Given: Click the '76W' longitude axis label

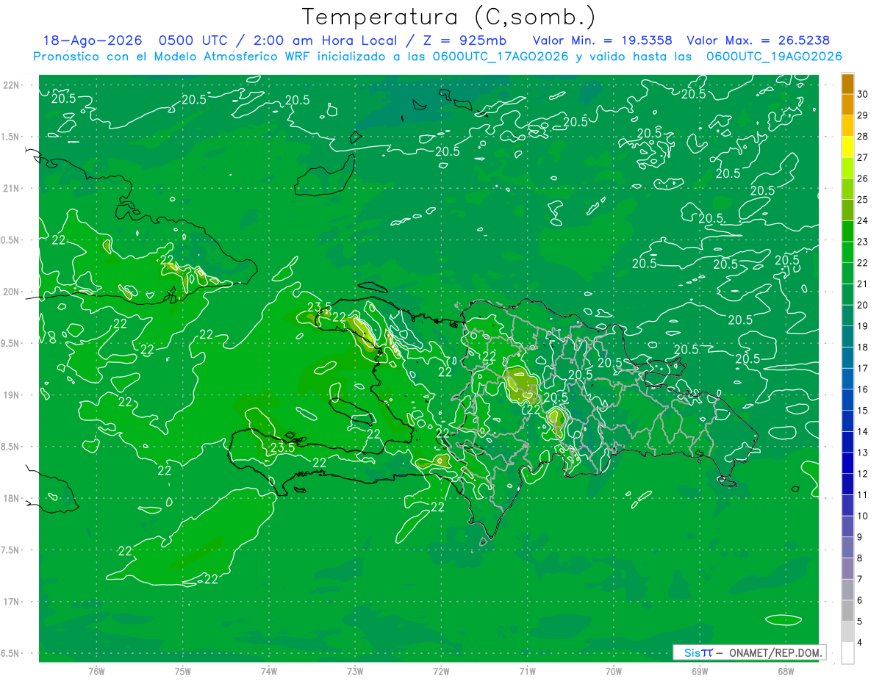Looking at the screenshot, I should pyautogui.click(x=96, y=671).
